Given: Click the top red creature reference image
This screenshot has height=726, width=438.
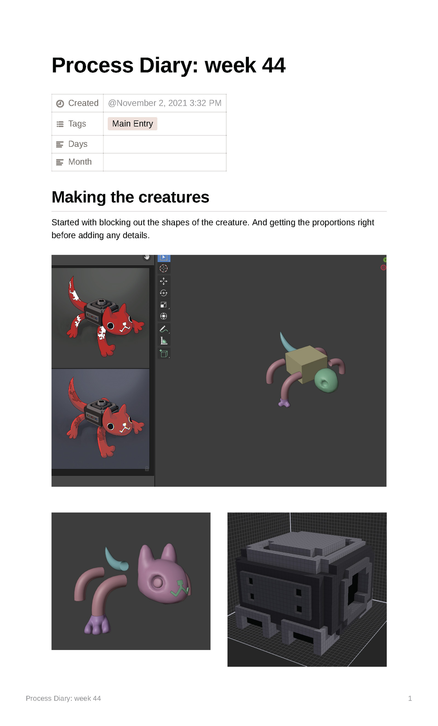Looking at the screenshot, I should coord(100,317).
